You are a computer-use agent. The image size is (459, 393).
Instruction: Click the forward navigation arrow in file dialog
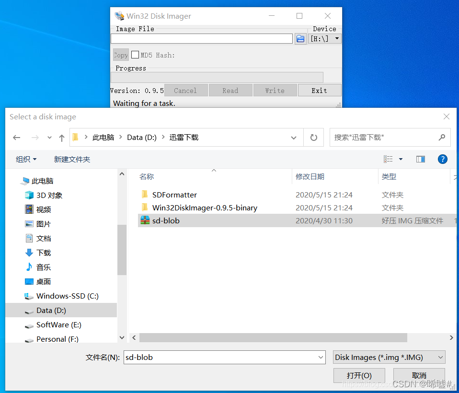[x=35, y=138]
